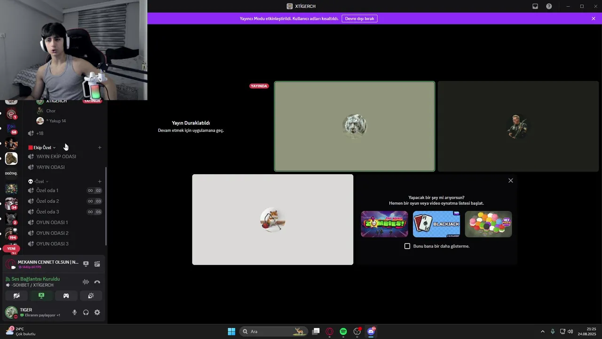
Task: Join Özel oda 1 channel
Action: 65,190
